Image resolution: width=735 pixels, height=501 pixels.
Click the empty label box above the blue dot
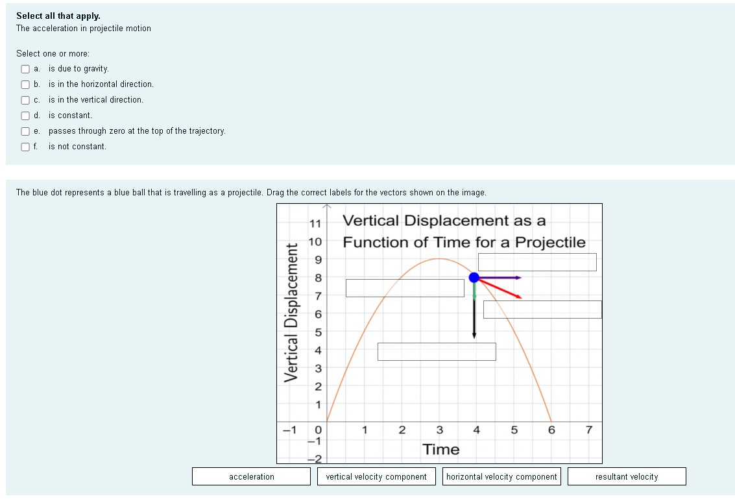coord(537,262)
